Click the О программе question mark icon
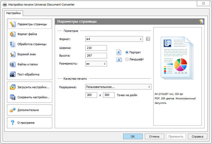Image resolution: width=212 pixels, height=144 pixels. coord(12,123)
